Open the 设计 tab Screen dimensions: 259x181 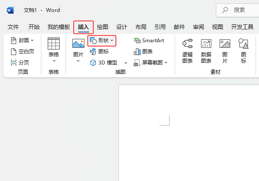(122, 27)
